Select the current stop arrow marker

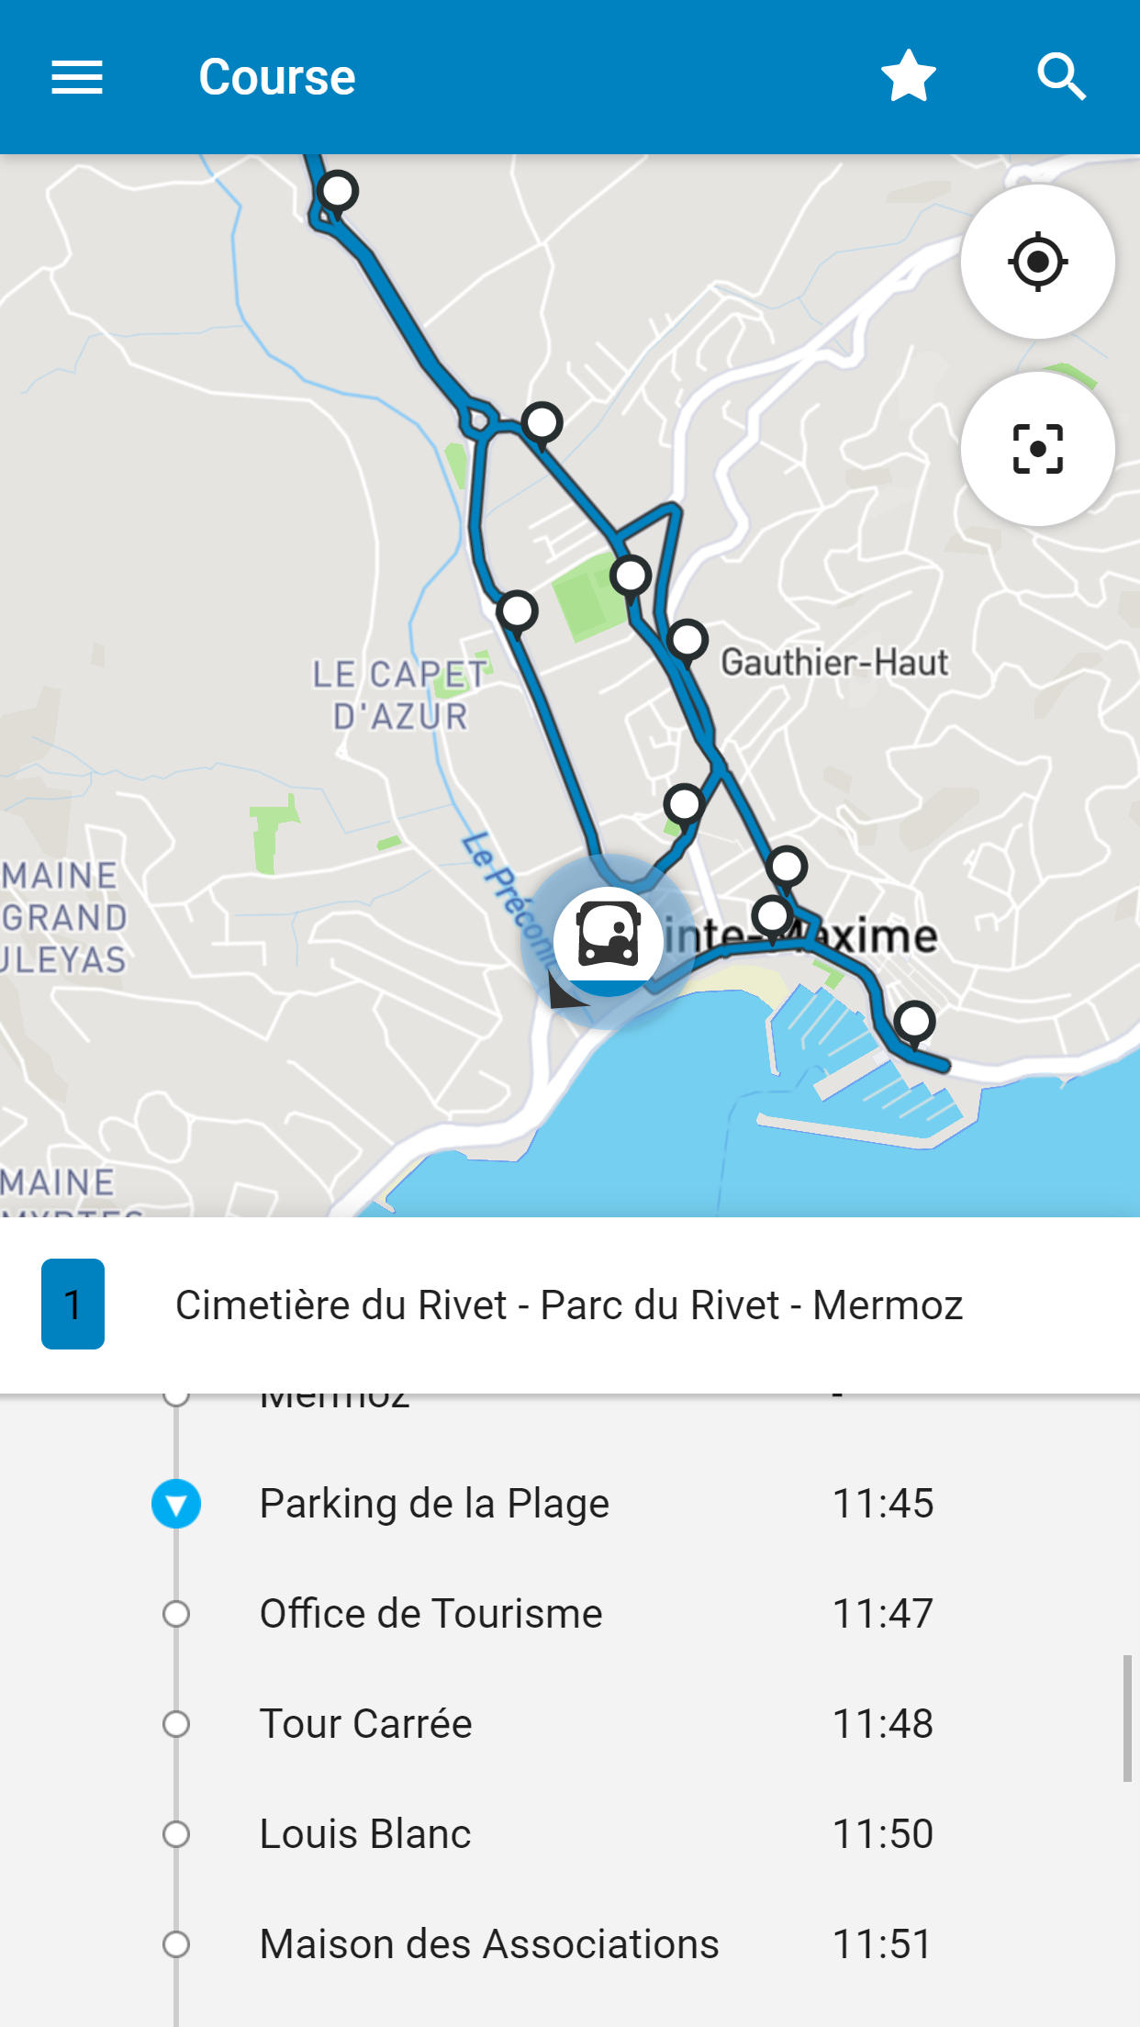click(176, 1504)
